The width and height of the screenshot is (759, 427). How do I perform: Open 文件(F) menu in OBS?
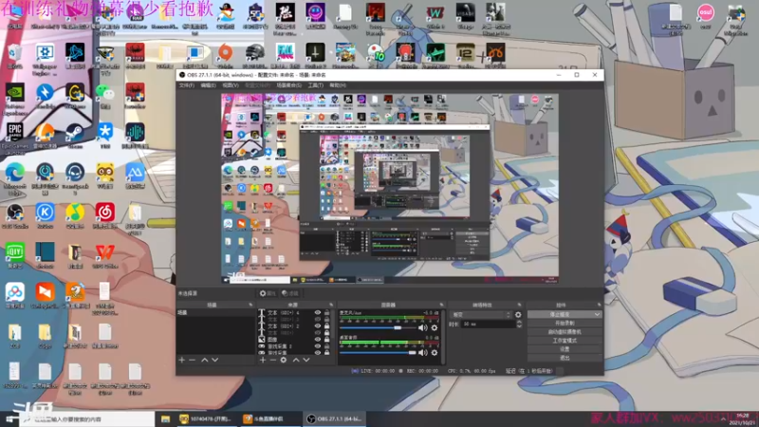186,85
